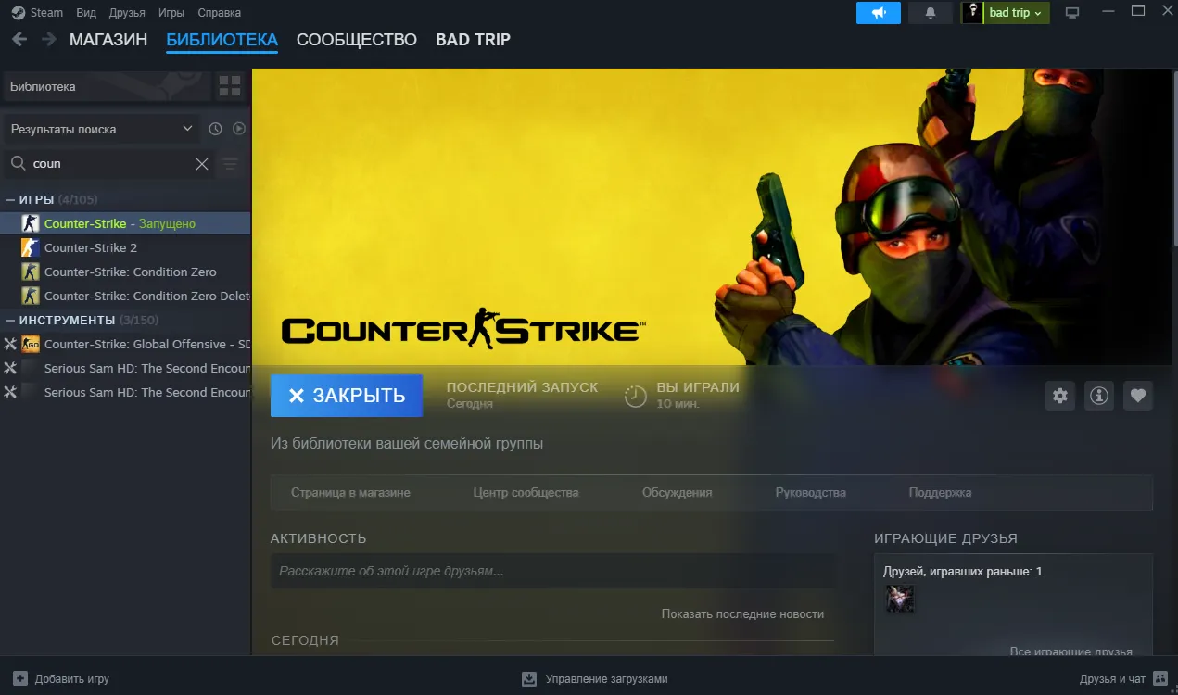Click Counter-Strike logo on banner
The width and height of the screenshot is (1178, 695).
[x=463, y=329]
